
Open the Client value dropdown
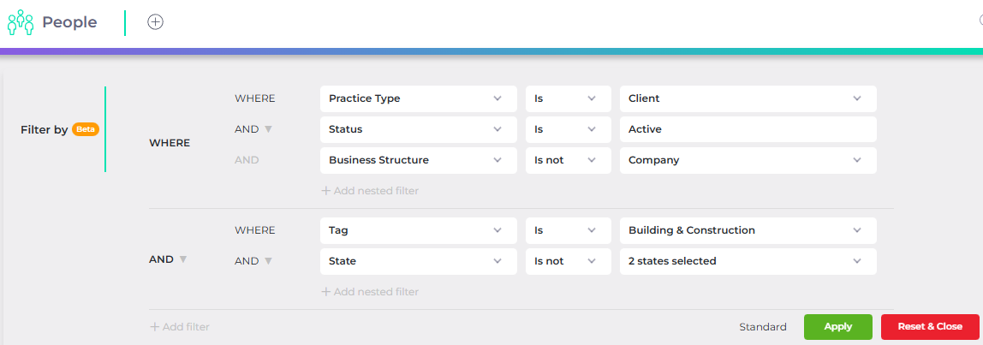coord(748,98)
